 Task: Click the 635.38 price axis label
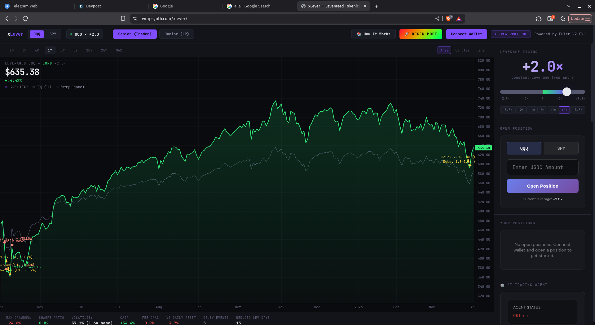pos(483,148)
